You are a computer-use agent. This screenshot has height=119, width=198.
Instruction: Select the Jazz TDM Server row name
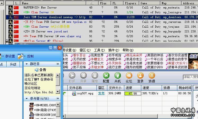[x=54, y=17]
